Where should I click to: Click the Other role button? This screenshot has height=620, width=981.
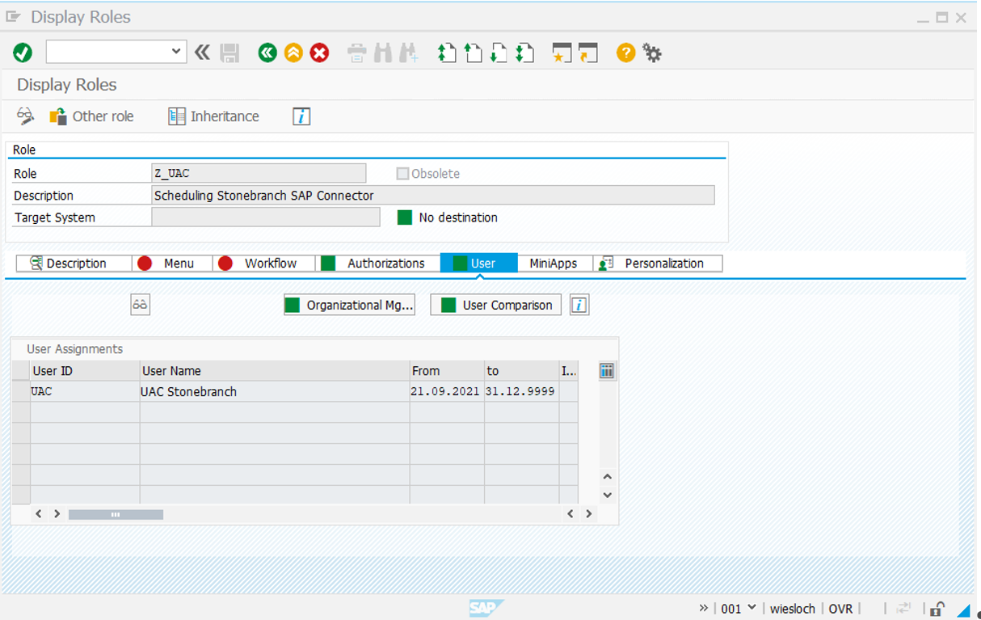coord(92,116)
